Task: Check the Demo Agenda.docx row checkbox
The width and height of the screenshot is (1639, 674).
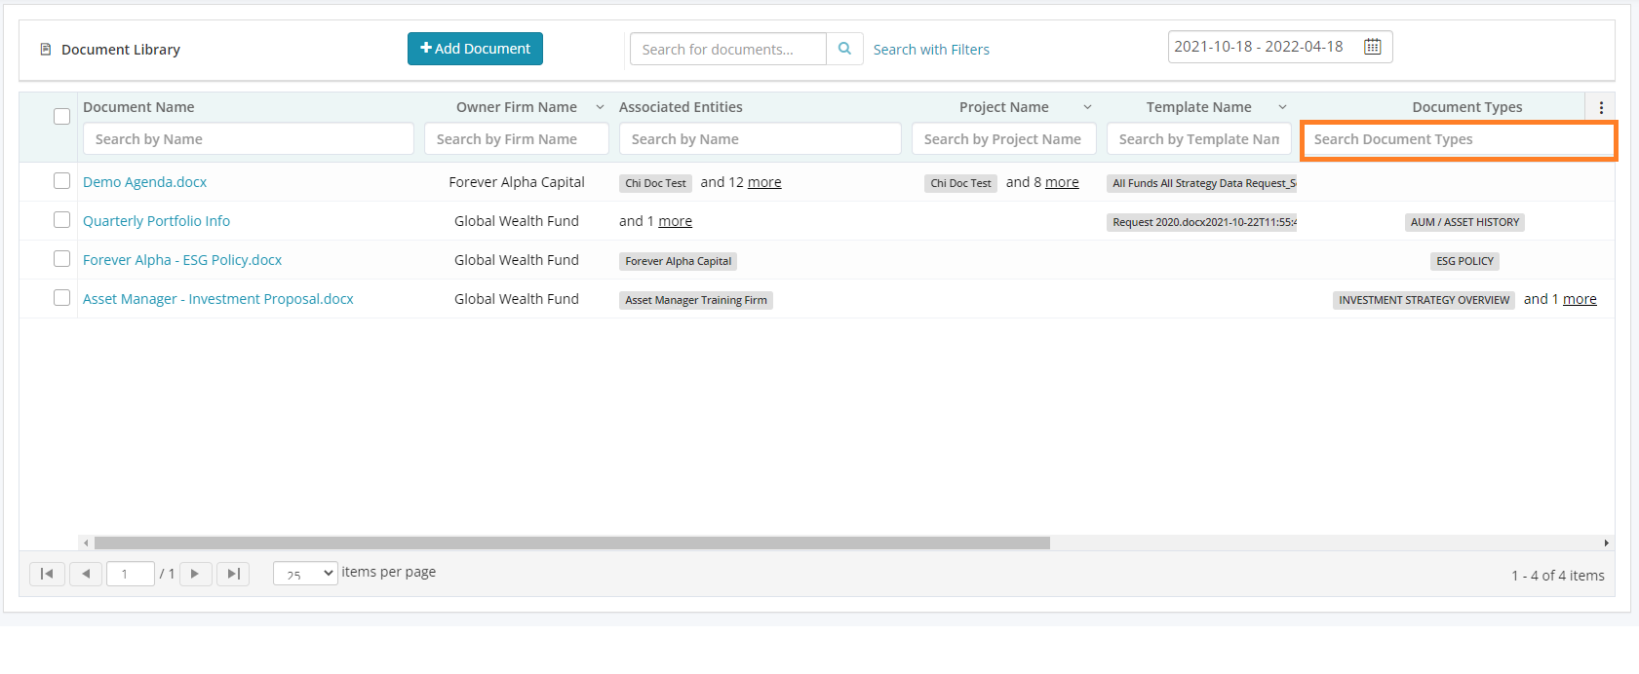Action: pyautogui.click(x=61, y=181)
